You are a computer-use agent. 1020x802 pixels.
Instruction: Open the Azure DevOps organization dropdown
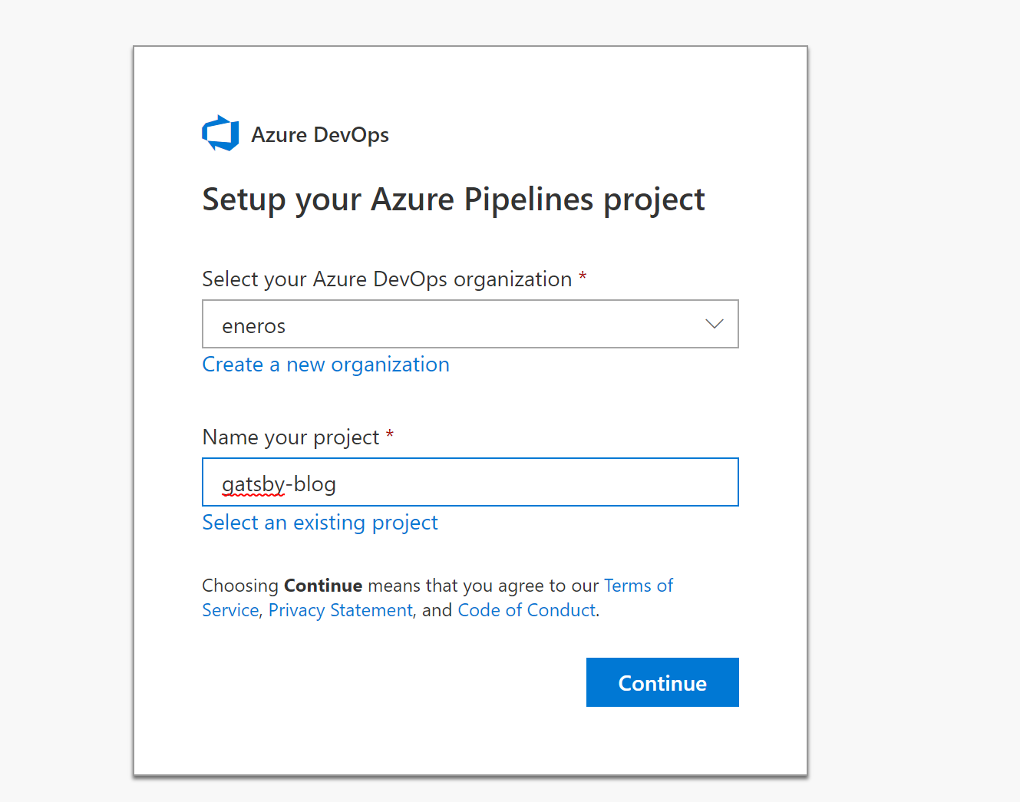[x=470, y=324]
